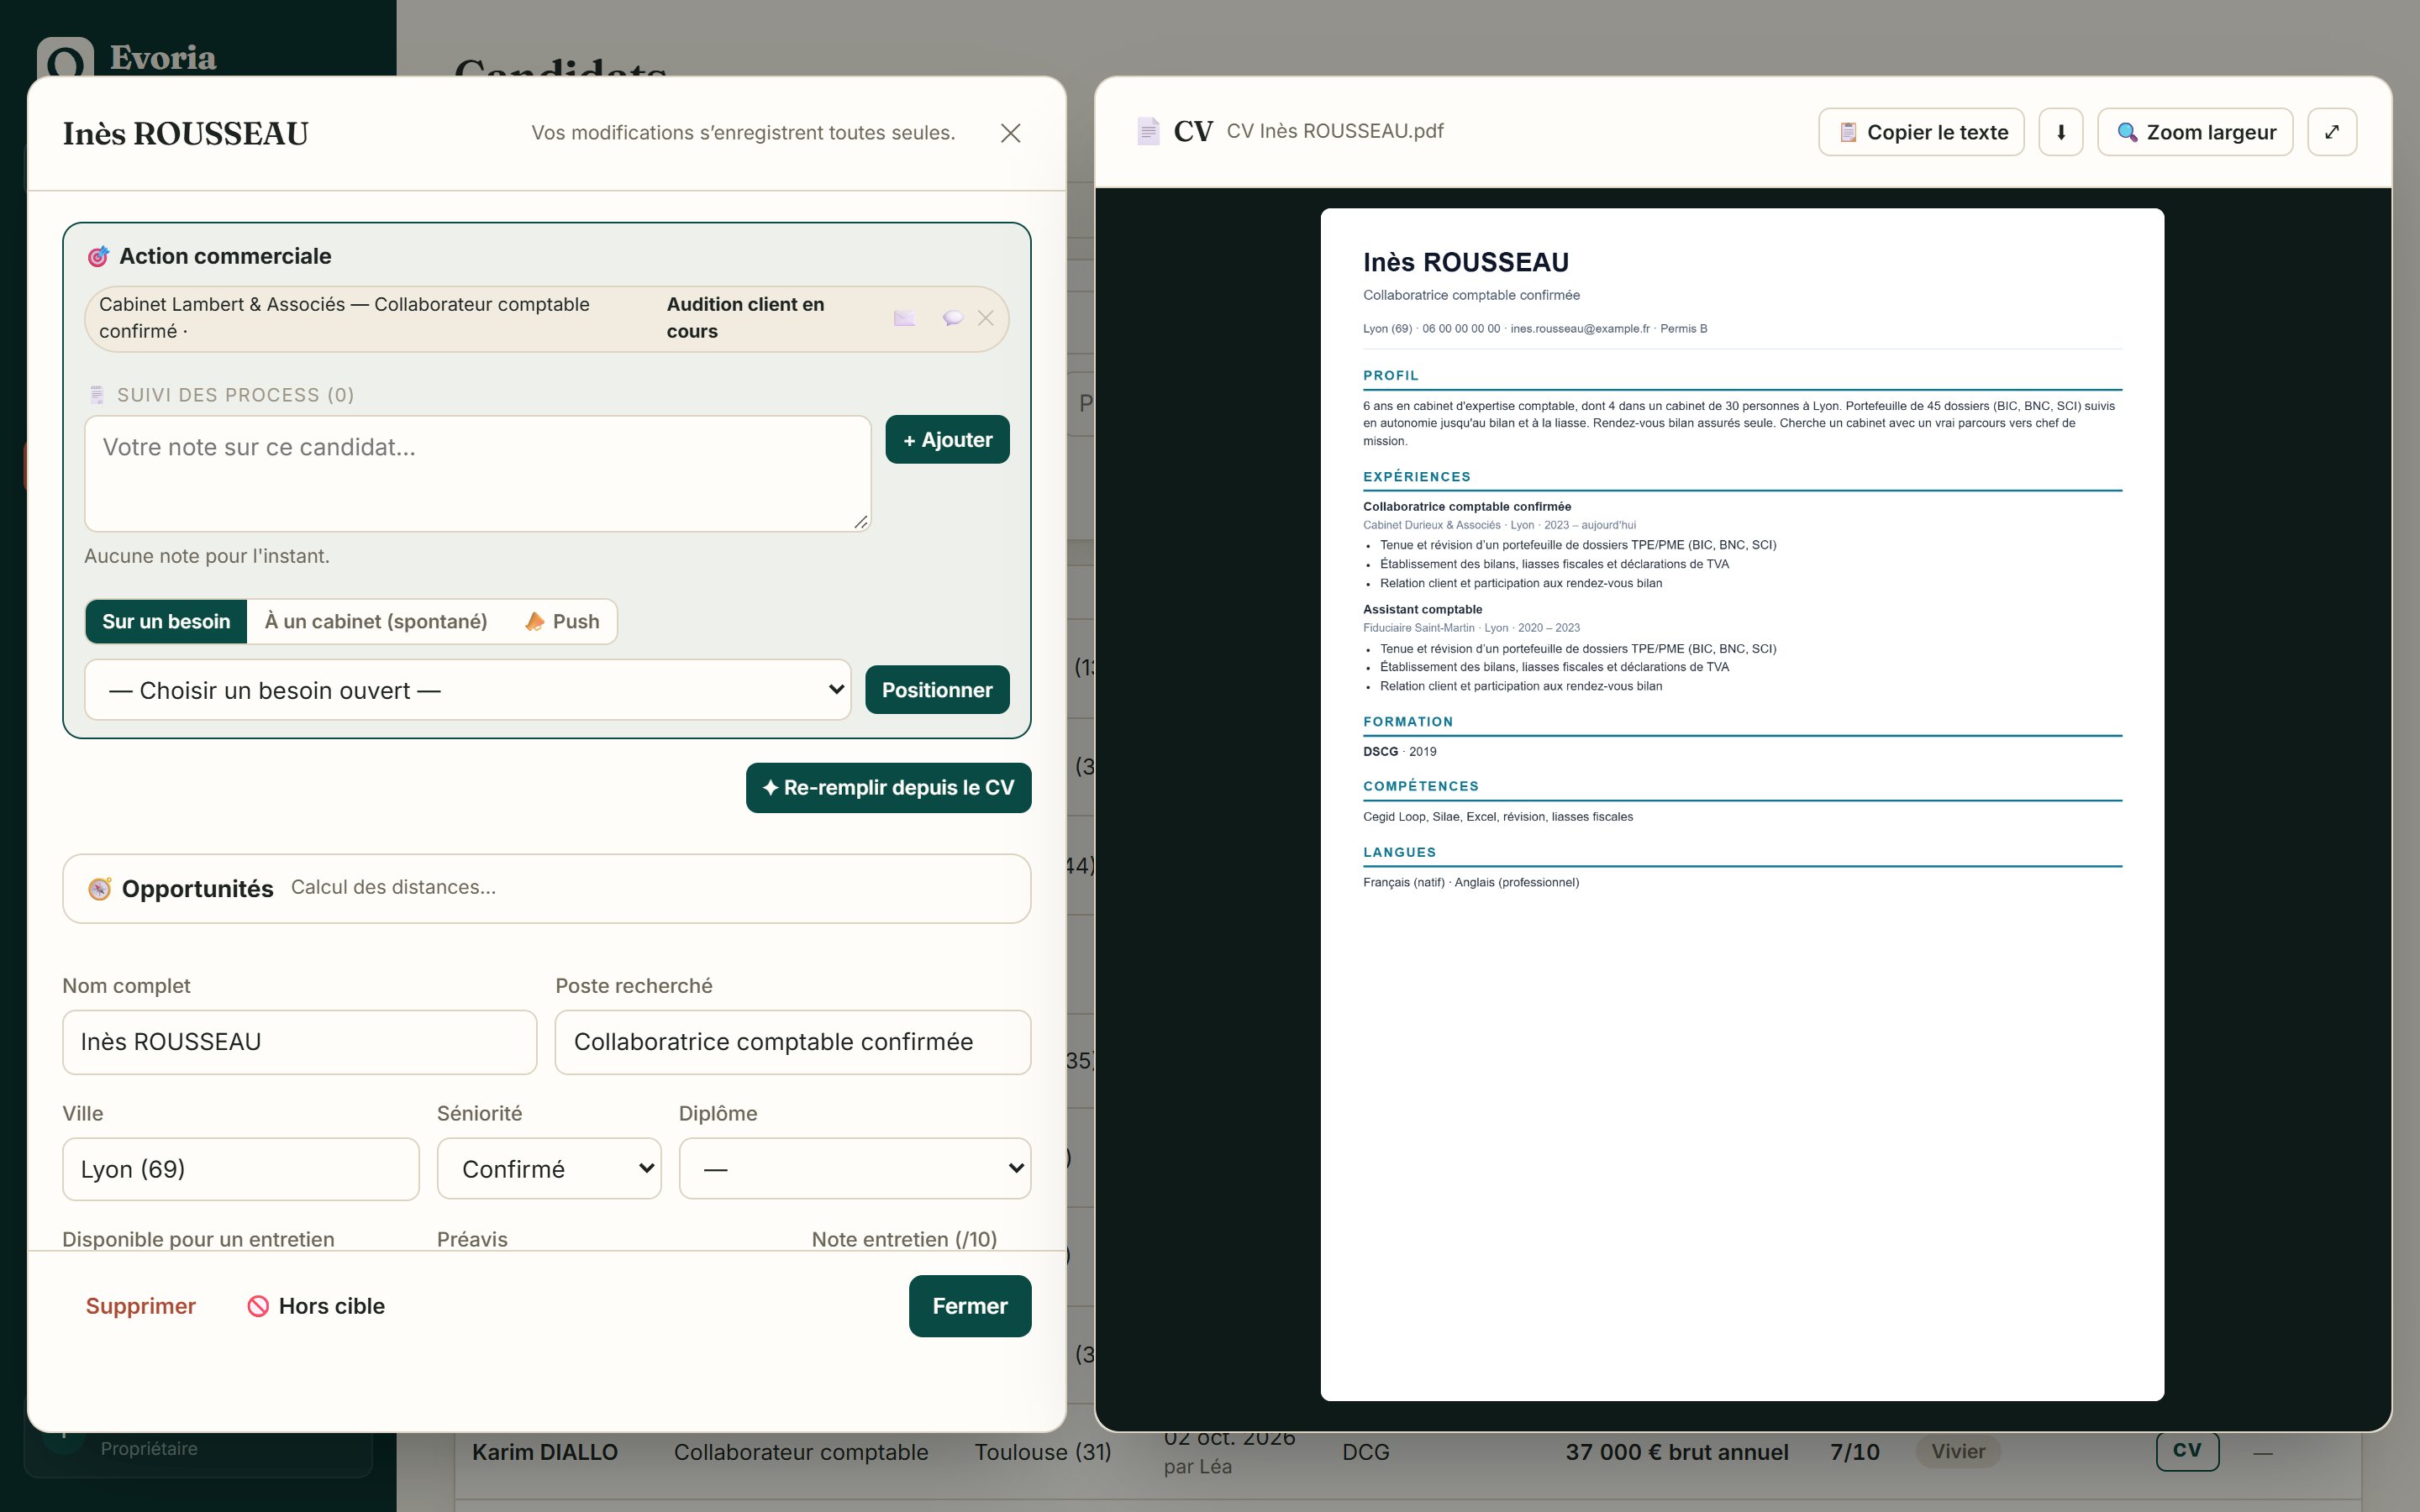The height and width of the screenshot is (1512, 2420).
Task: Edit the Ville field with Lyon (69)
Action: 241,1169
